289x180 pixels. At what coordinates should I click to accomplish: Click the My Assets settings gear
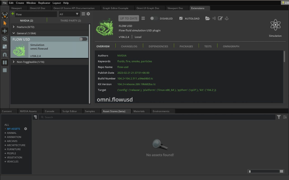point(26,129)
